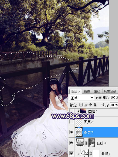Screen dimensions: 118x157
Task: Toggle lock transparent pixels icon
Action: click(81, 105)
